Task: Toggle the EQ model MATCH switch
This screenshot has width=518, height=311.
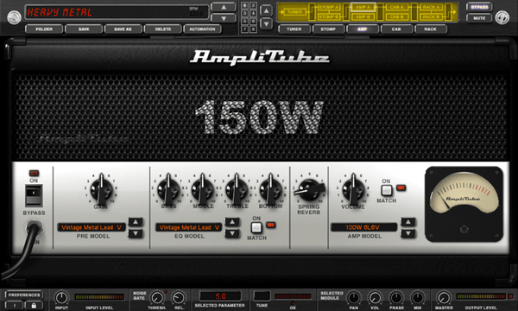Action: (x=256, y=228)
